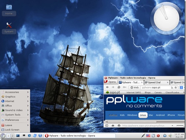Open the Sound & Video submenu
The width and height of the screenshot is (186, 140).
15,110
